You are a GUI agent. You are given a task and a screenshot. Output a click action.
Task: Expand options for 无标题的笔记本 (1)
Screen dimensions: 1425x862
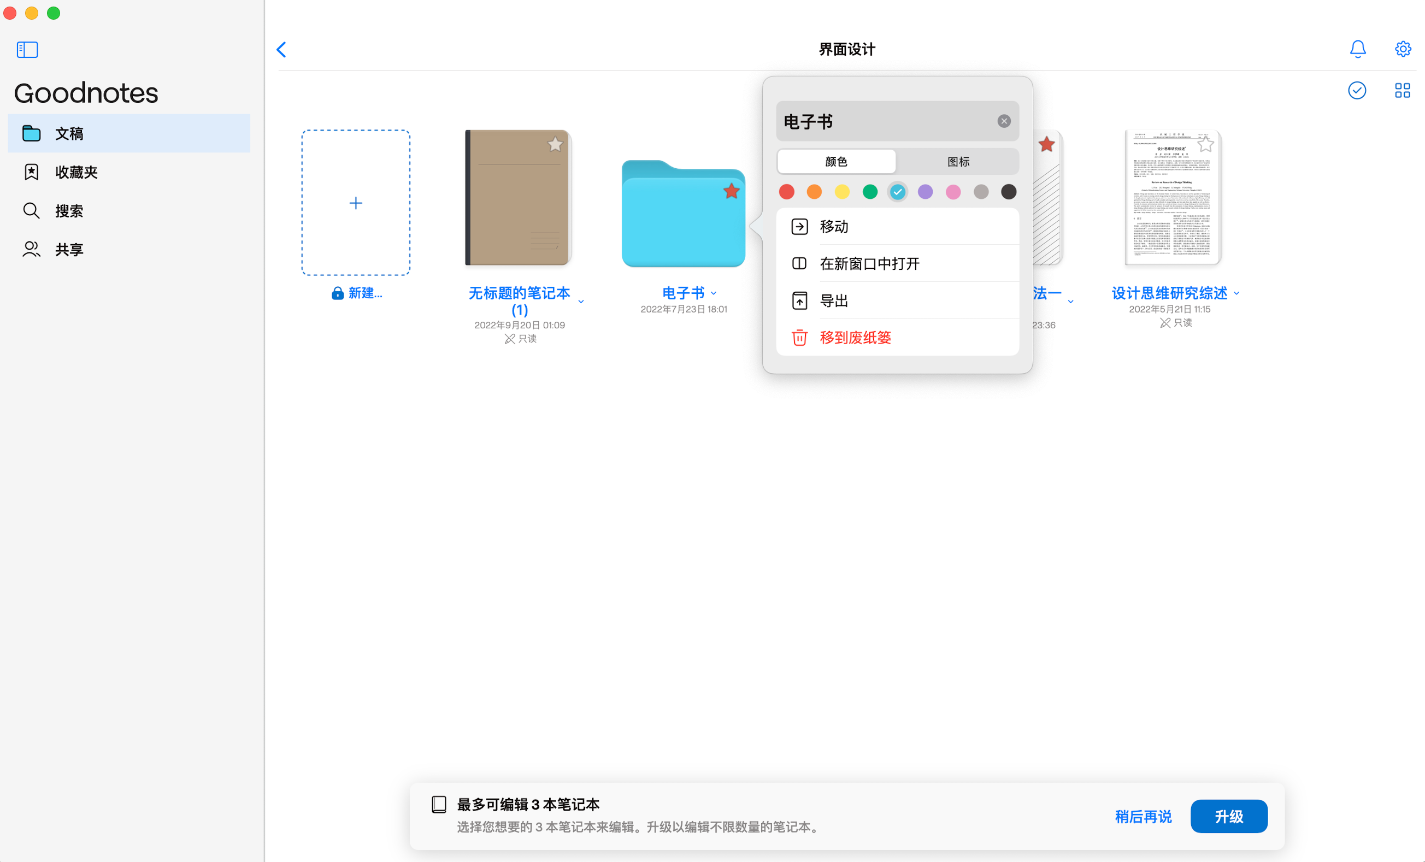coord(581,302)
